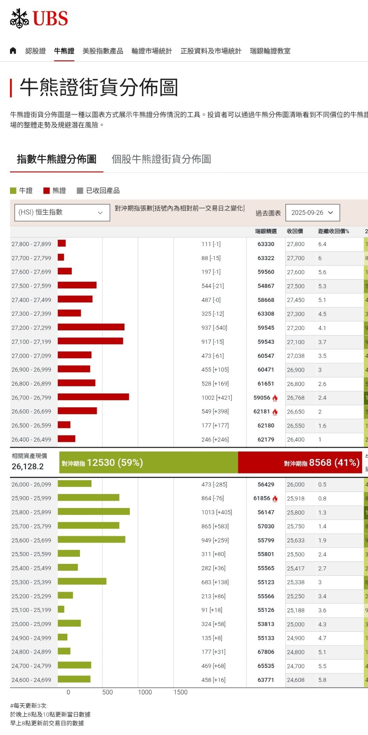Open the HSI 恒生指數 index dropdown
The height and width of the screenshot is (735, 368).
62,212
